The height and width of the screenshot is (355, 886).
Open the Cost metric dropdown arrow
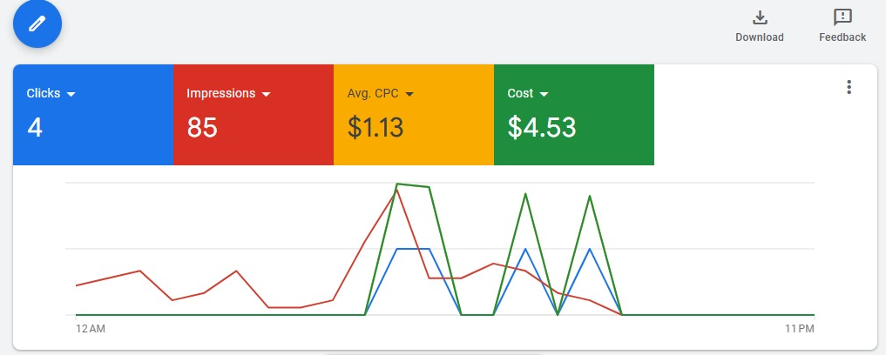click(x=544, y=94)
